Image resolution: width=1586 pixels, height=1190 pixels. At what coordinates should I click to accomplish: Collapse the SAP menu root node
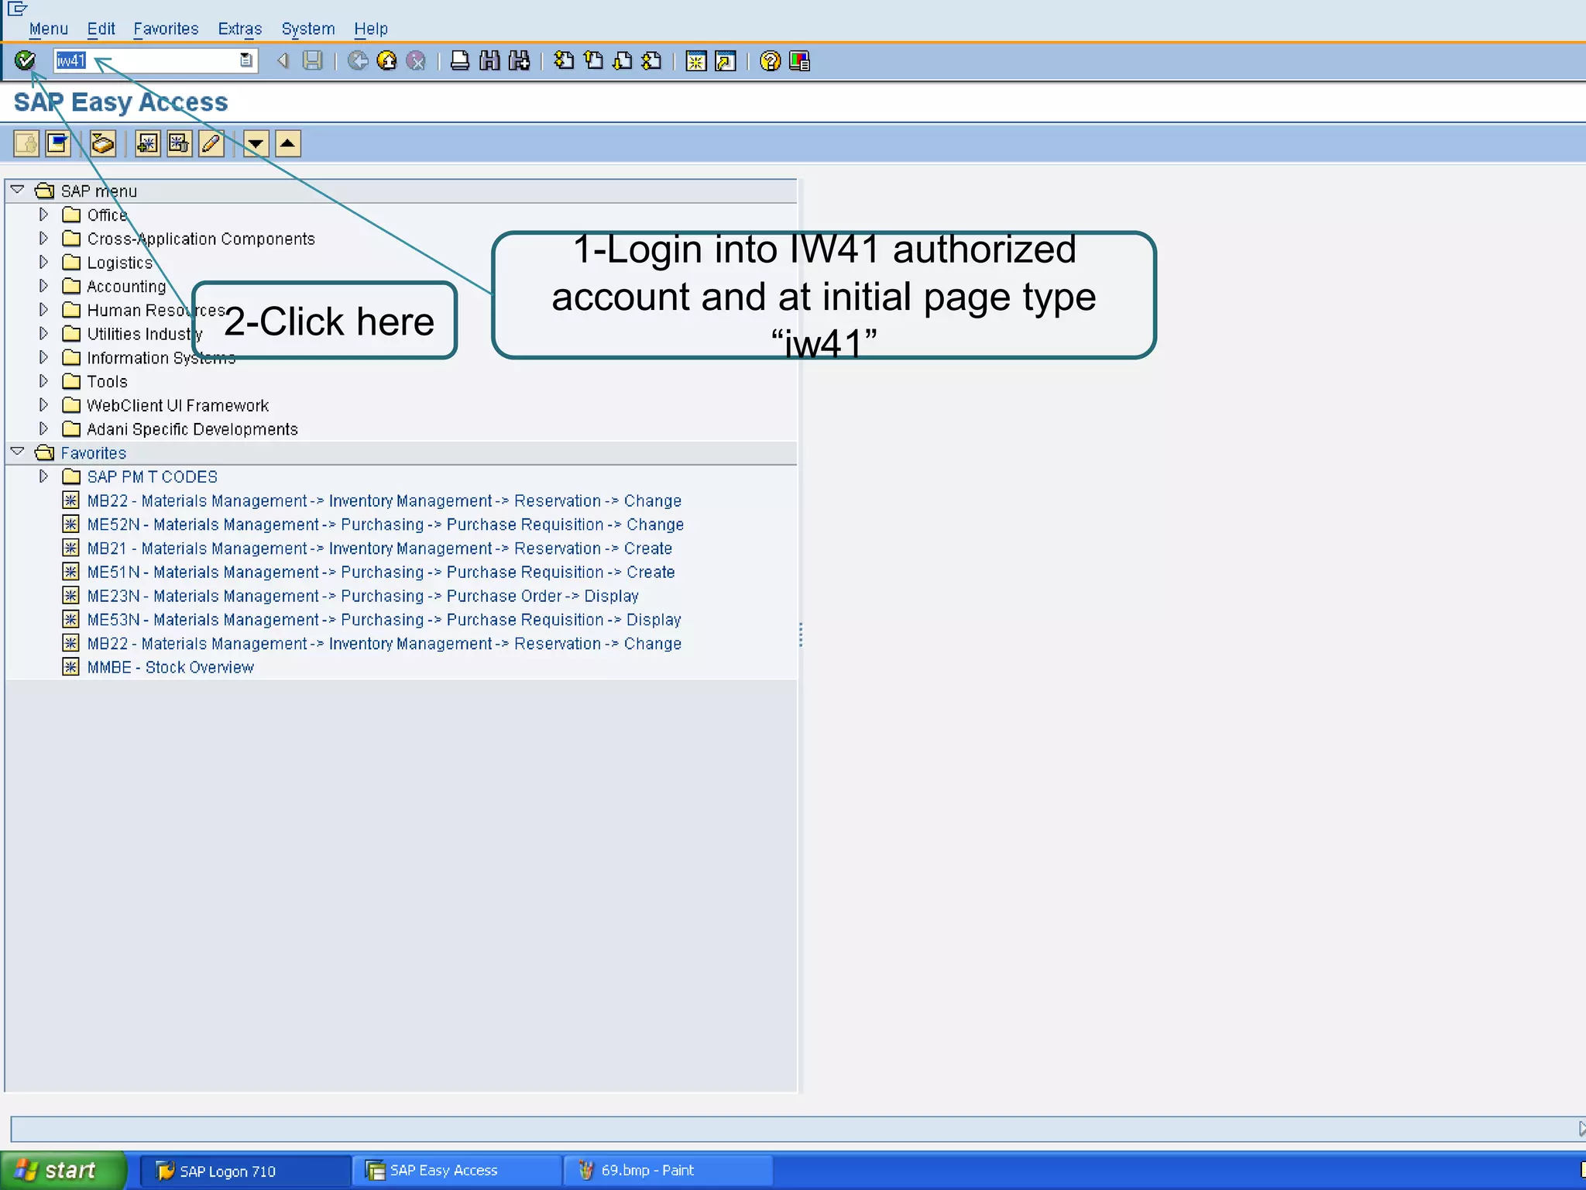(17, 190)
